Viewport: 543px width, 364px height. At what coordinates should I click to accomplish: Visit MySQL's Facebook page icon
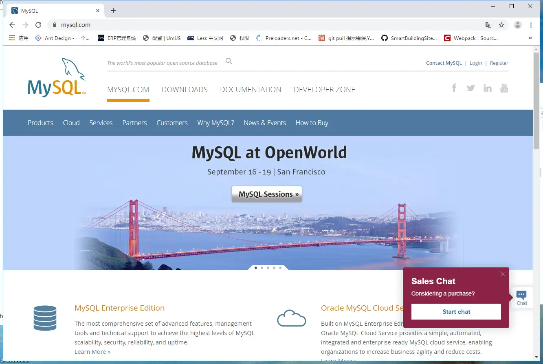(x=454, y=88)
